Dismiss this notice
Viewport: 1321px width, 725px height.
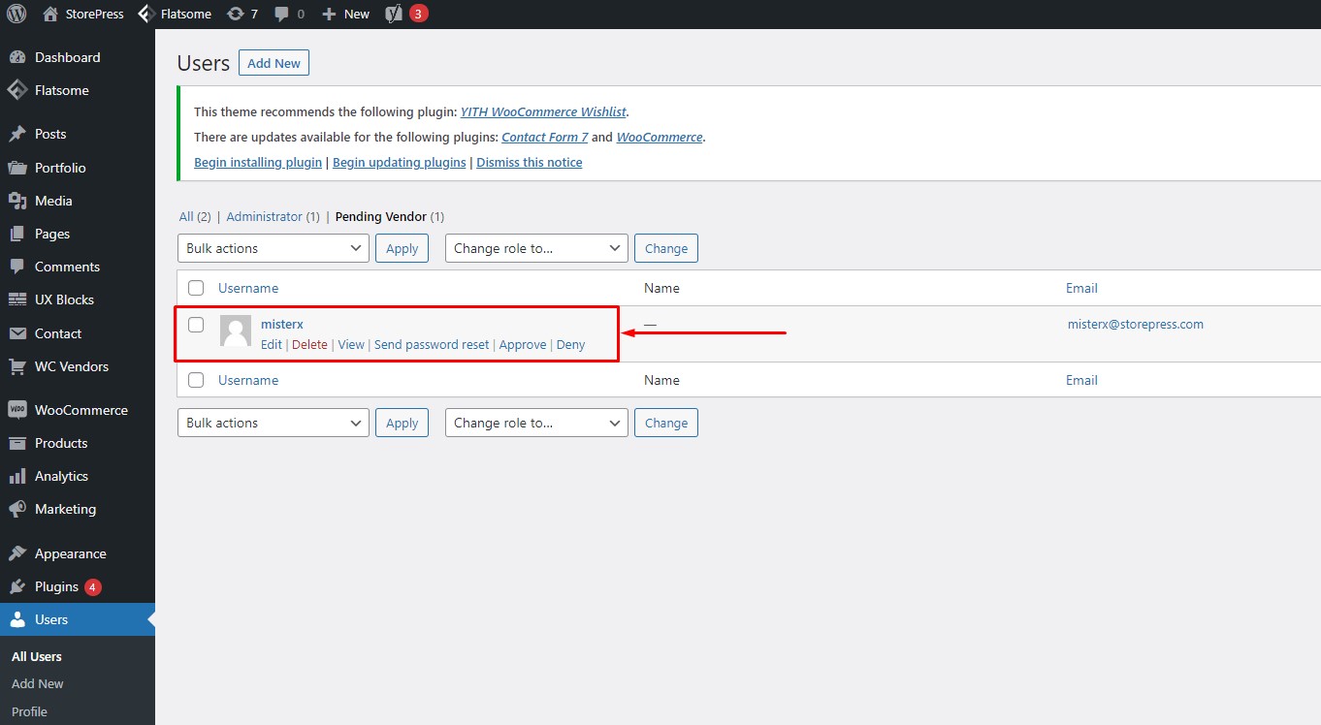(x=530, y=162)
